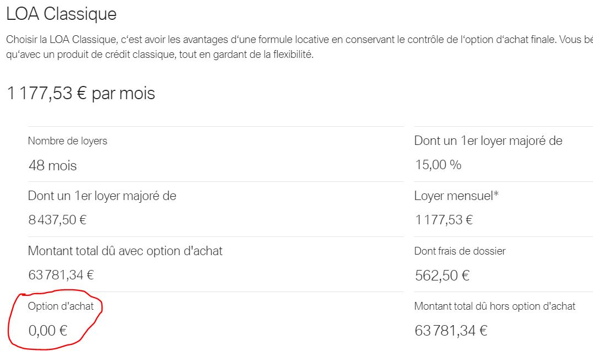The width and height of the screenshot is (593, 351).
Task: Select the 63 781,34 € total without option
Action: (x=451, y=331)
